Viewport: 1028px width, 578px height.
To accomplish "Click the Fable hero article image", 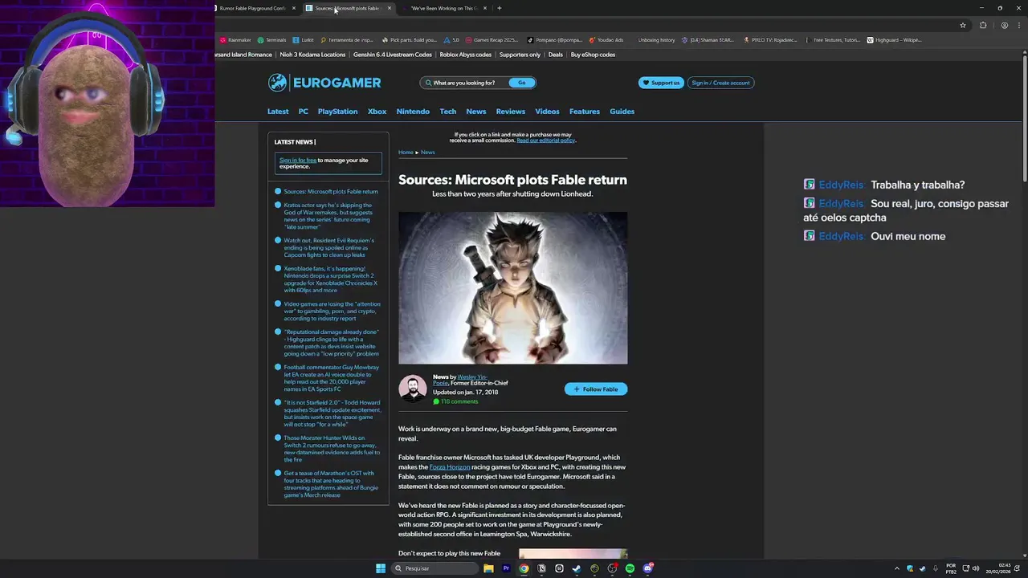I will pos(513,288).
